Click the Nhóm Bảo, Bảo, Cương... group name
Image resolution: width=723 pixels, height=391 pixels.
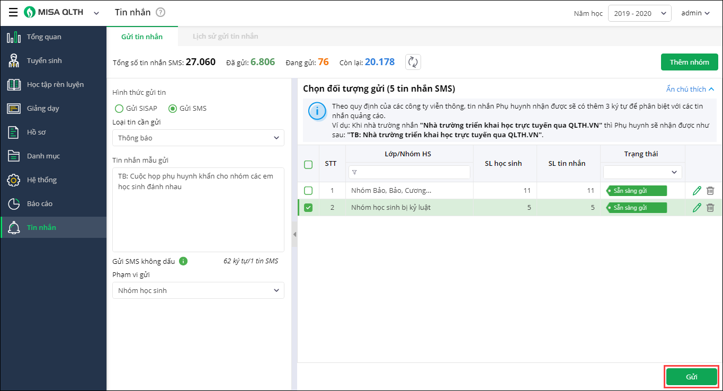pyautogui.click(x=391, y=191)
